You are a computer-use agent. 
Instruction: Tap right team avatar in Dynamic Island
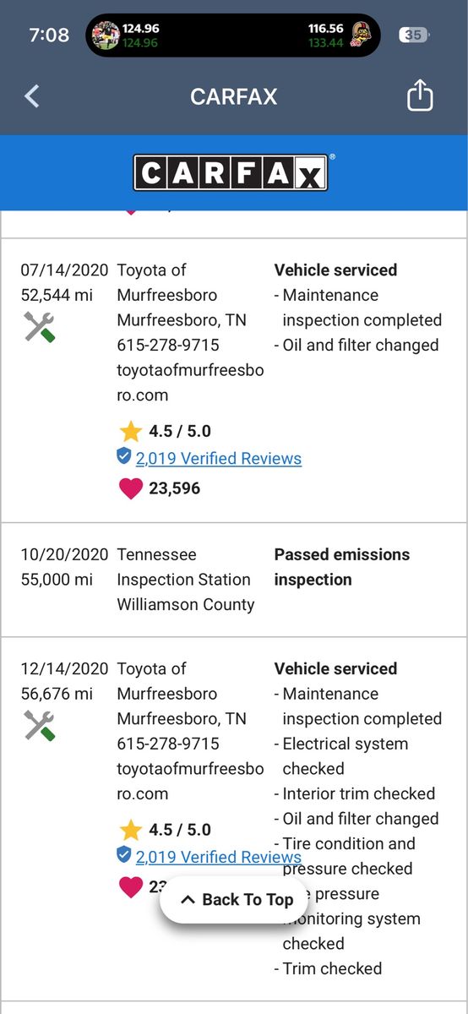point(361,35)
